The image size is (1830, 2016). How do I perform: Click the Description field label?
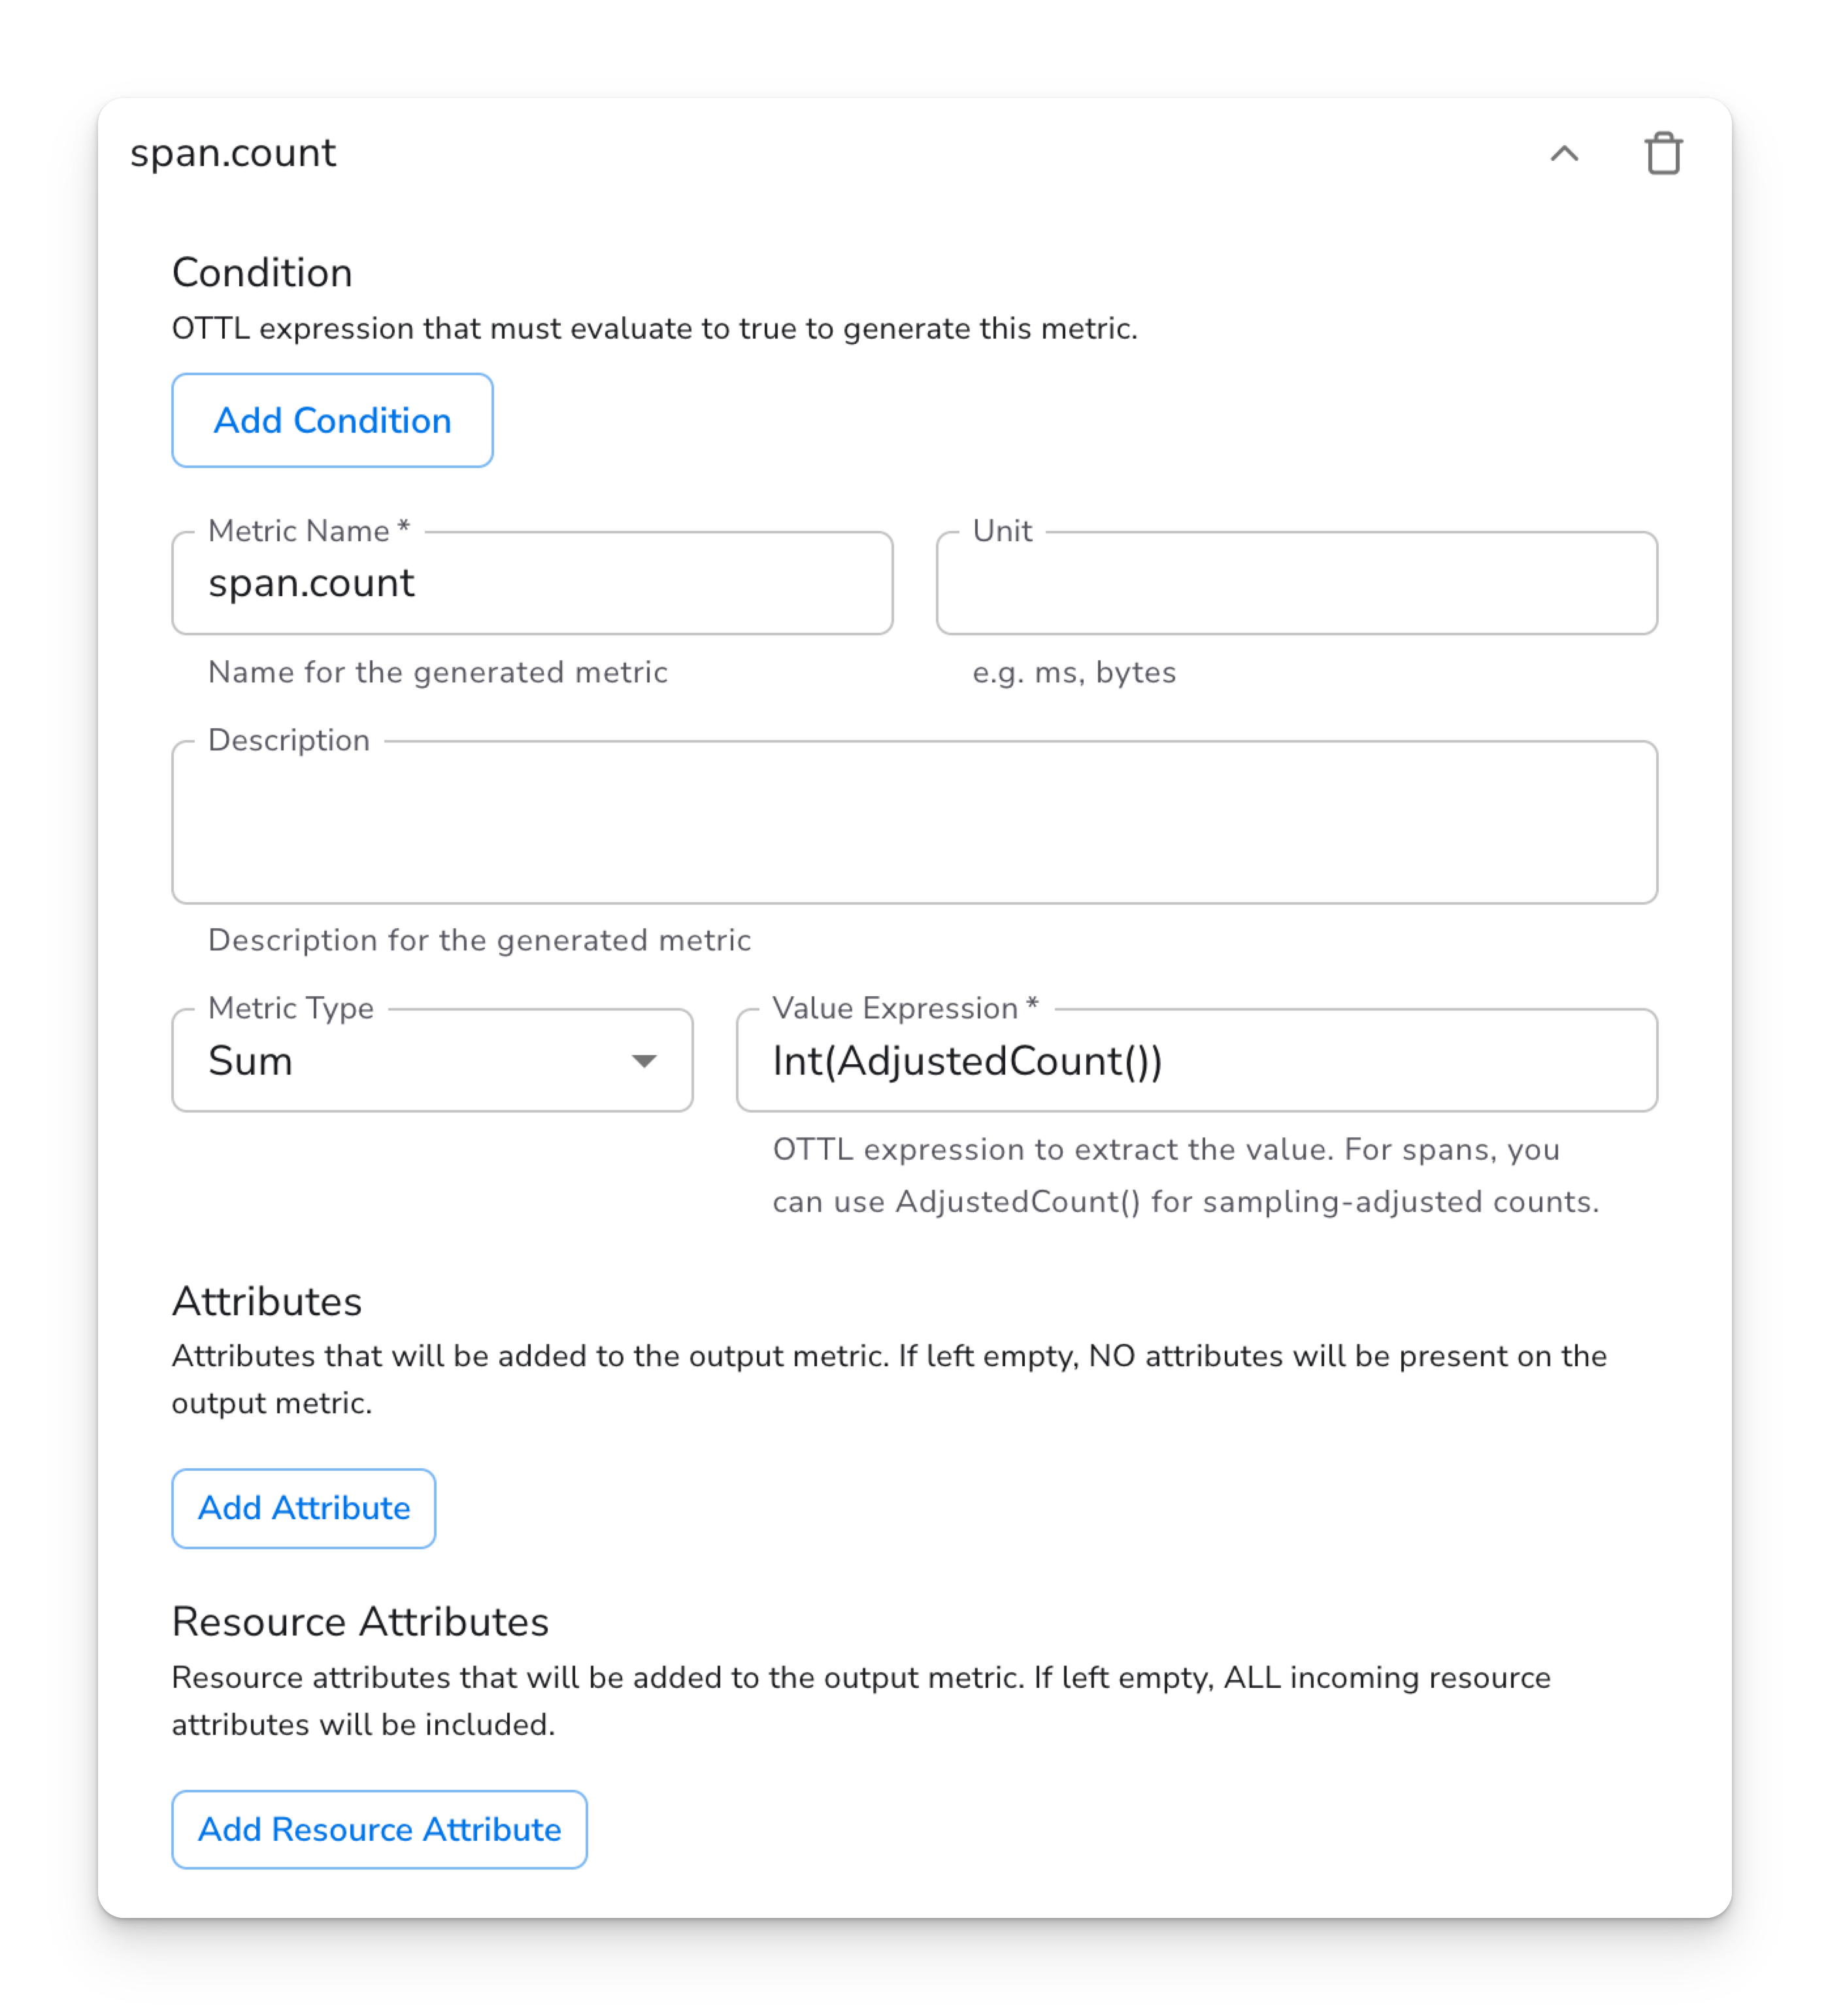(x=289, y=740)
